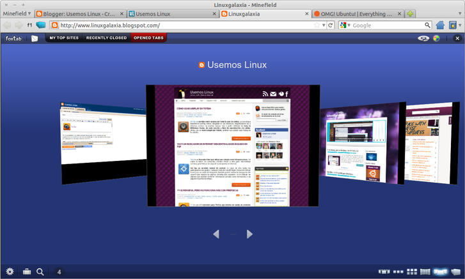Go to previous thumbnail with left arrow
The height and width of the screenshot is (279, 465).
coord(216,234)
